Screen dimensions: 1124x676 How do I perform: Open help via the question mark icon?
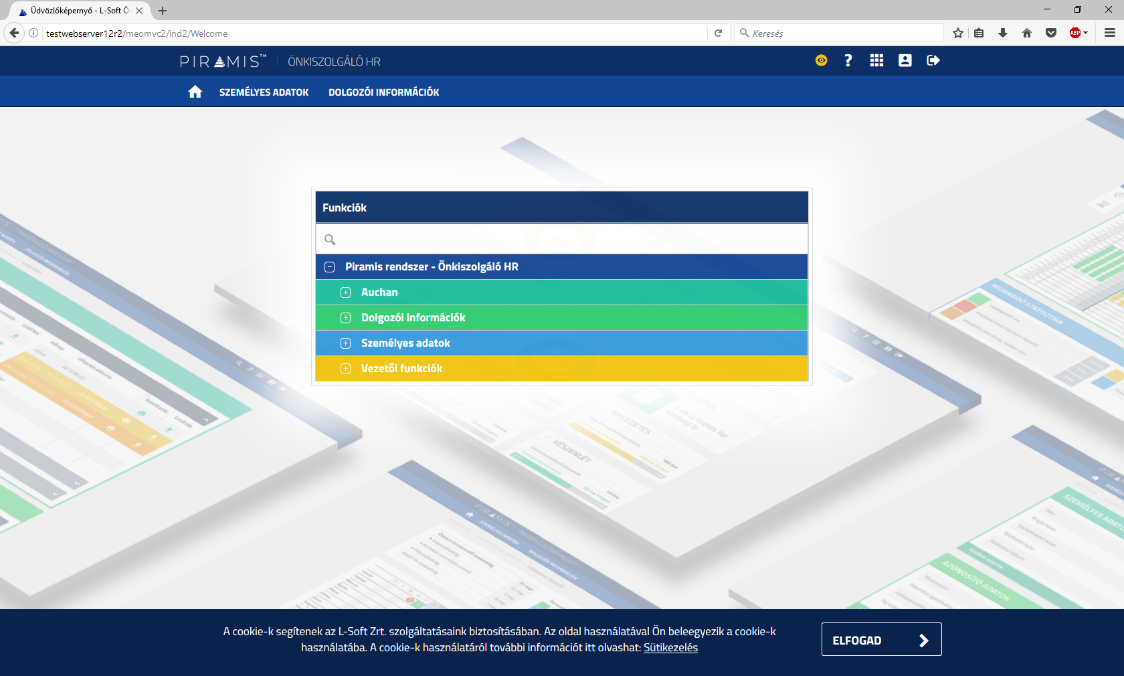(x=848, y=60)
